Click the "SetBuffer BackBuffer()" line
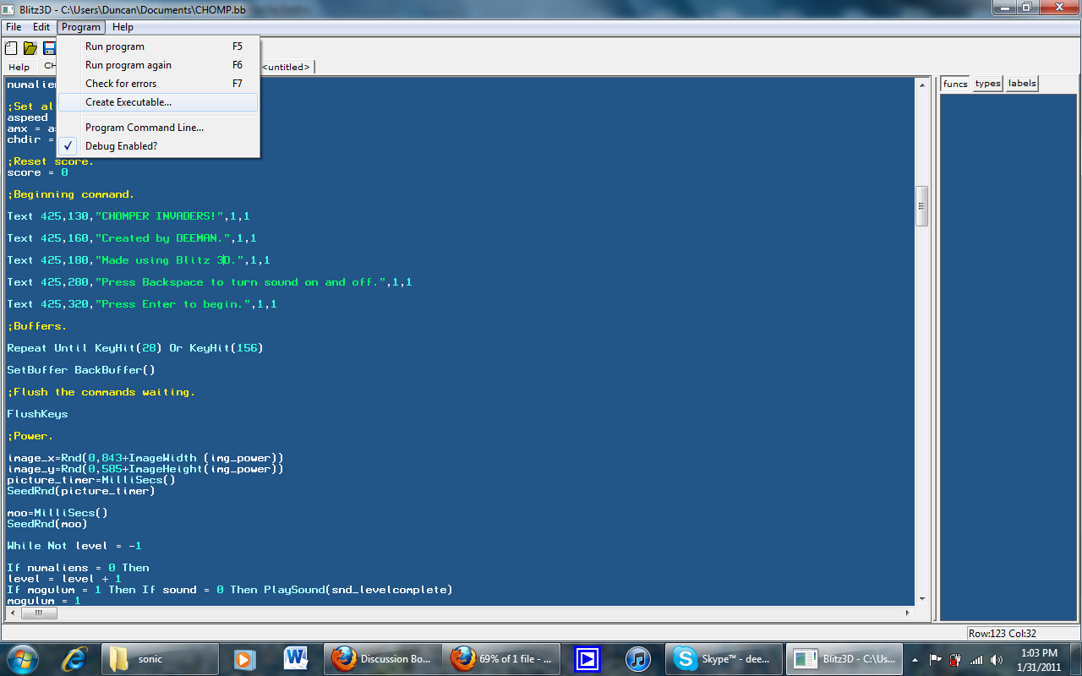 click(x=81, y=370)
